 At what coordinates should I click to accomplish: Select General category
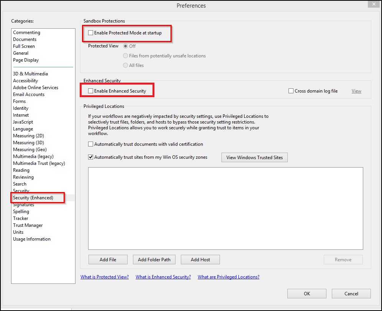coord(21,53)
